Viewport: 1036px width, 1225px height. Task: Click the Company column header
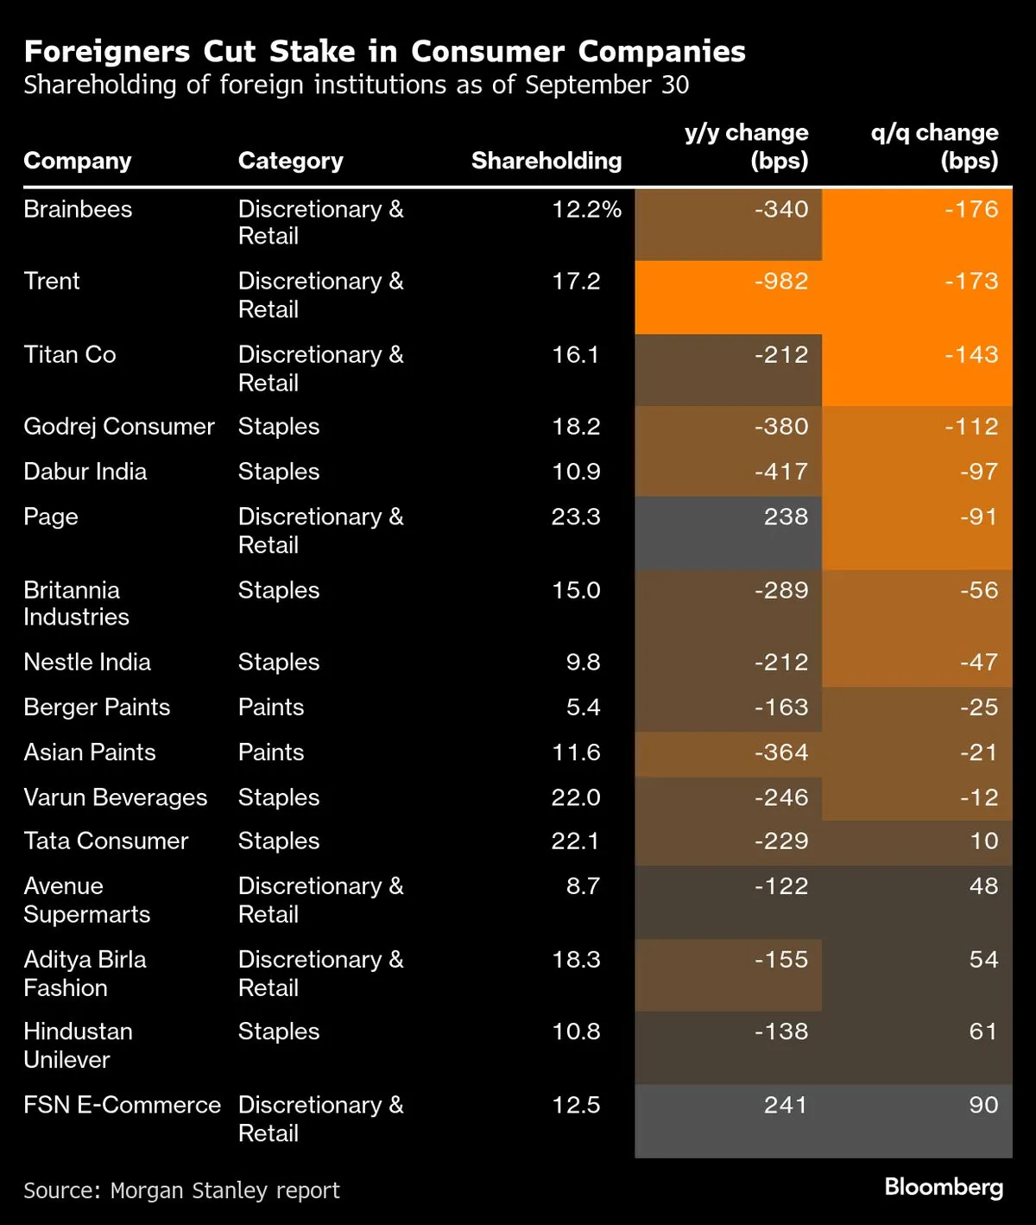click(78, 161)
